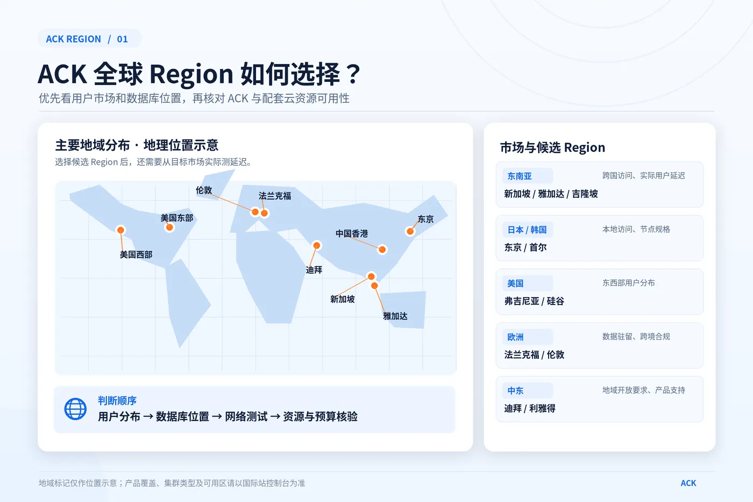Click the 日本 / 韩国 region tag
The width and height of the screenshot is (753, 502).
[528, 230]
